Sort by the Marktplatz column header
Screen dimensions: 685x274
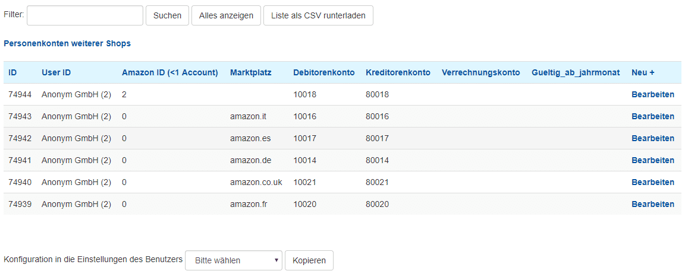point(251,73)
